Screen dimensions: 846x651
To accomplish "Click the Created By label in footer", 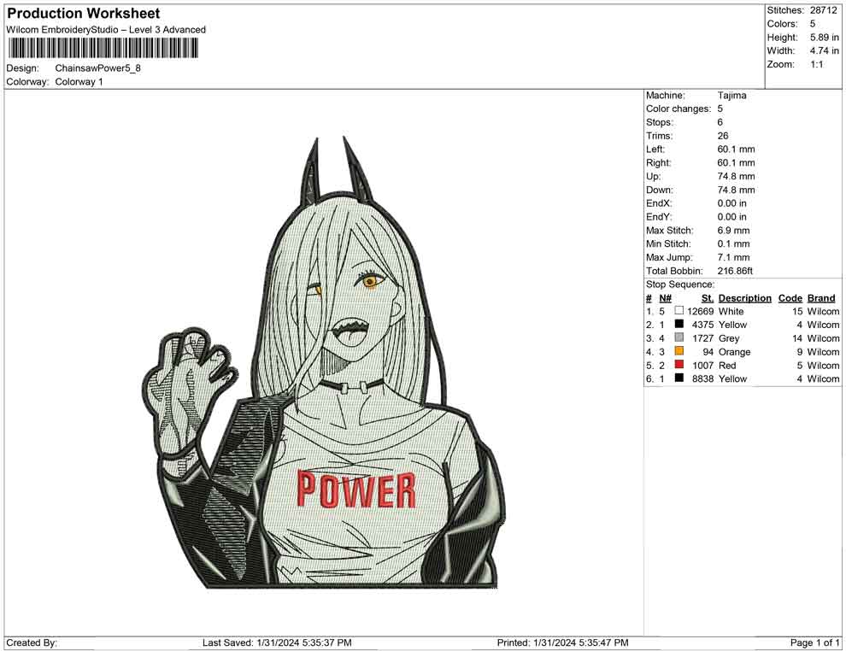I will (32, 642).
